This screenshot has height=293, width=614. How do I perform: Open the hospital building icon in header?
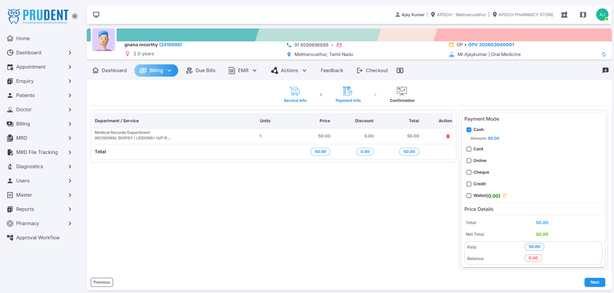(564, 15)
